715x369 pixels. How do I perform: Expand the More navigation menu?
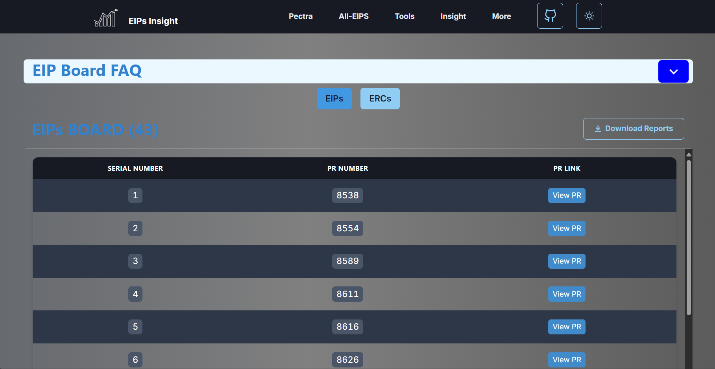[x=501, y=16]
